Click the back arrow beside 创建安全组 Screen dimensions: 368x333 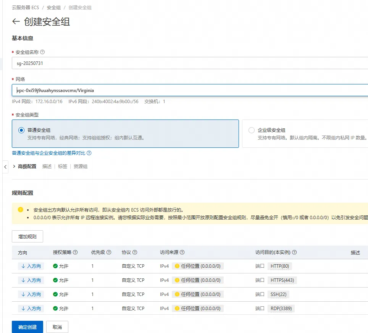coord(16,22)
